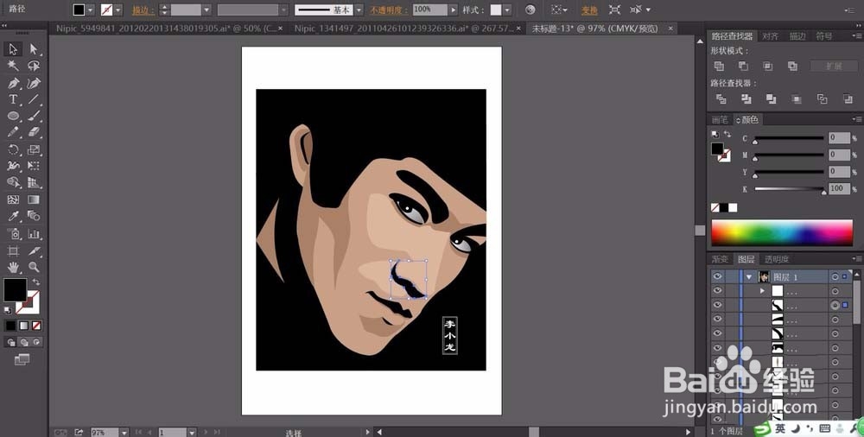Click the 描边 link in control bar
Screen dimensions: 864x437
click(143, 9)
